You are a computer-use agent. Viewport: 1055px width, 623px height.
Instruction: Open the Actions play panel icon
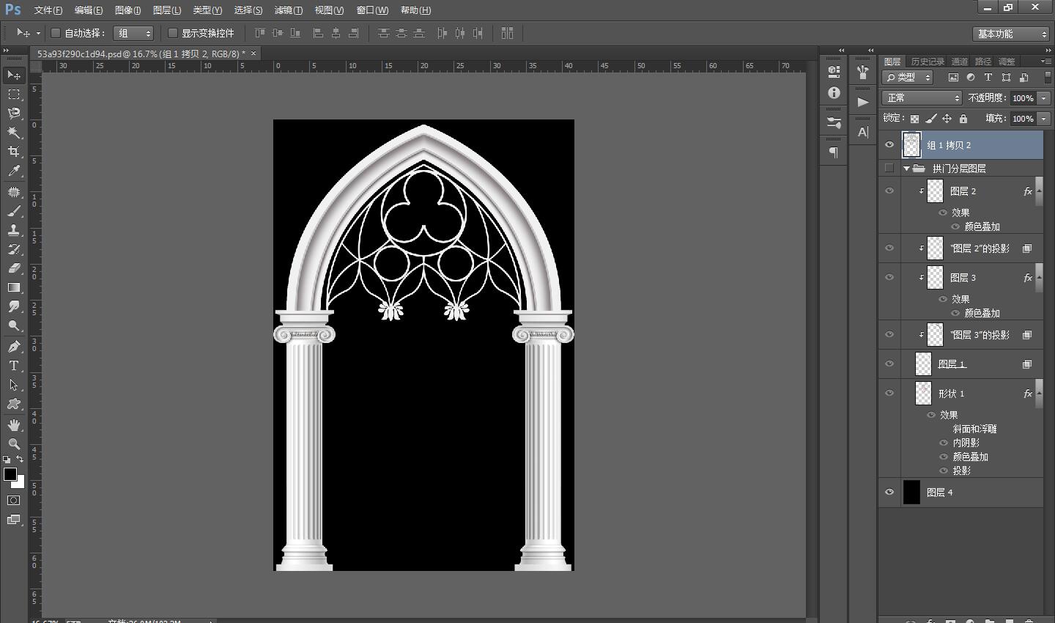[863, 102]
